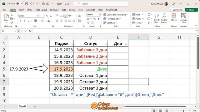Toggle Align Left icon
Viewport: 200px width, 112px height.
pos(57,21)
